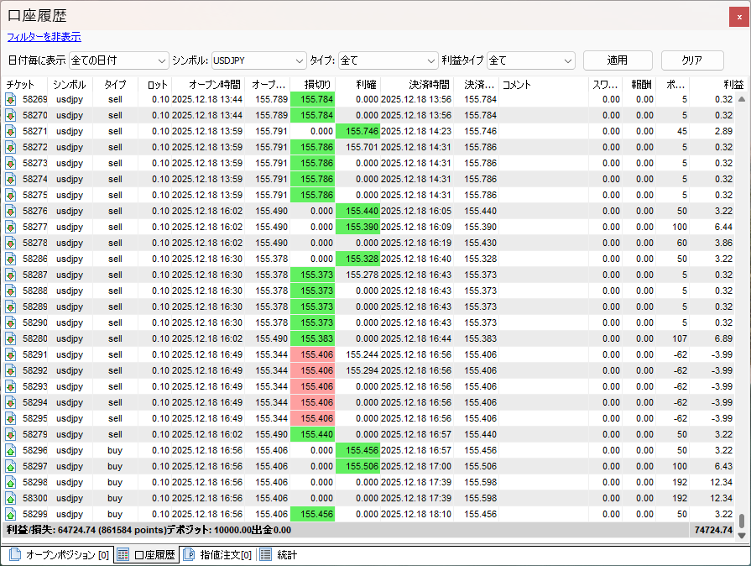Click the red stop-loss cell 155.406 for ticket 58291

coord(312,354)
